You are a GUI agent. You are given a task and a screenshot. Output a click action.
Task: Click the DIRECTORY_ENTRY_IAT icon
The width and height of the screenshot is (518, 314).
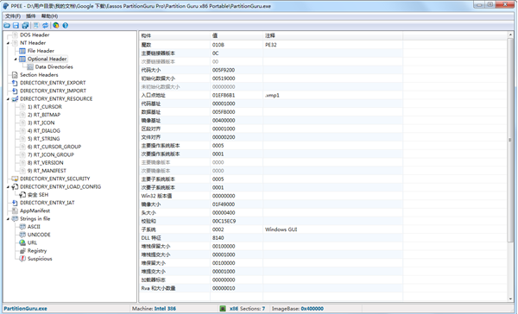coord(15,203)
